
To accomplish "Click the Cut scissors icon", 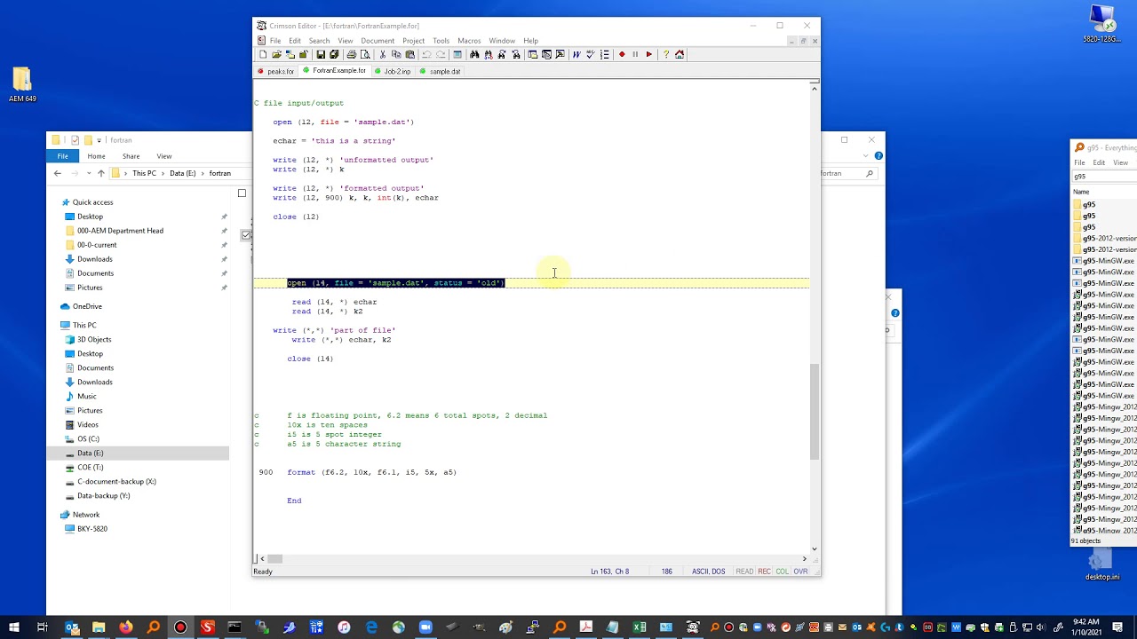I will [x=383, y=54].
